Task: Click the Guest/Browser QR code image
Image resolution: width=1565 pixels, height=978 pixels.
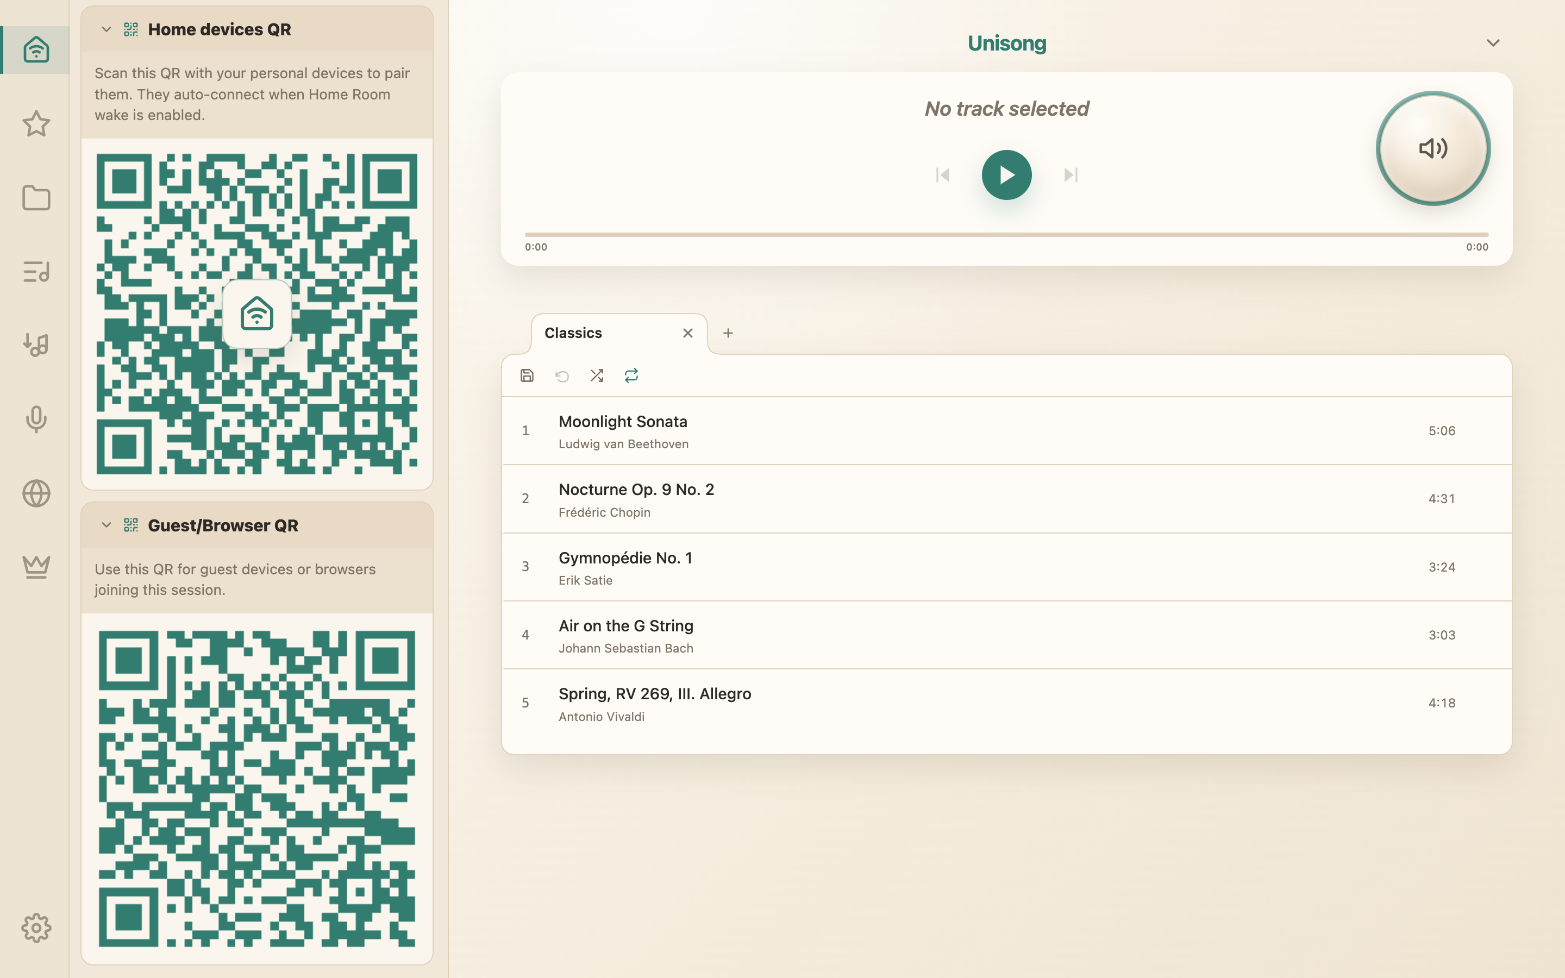Action: tap(256, 789)
